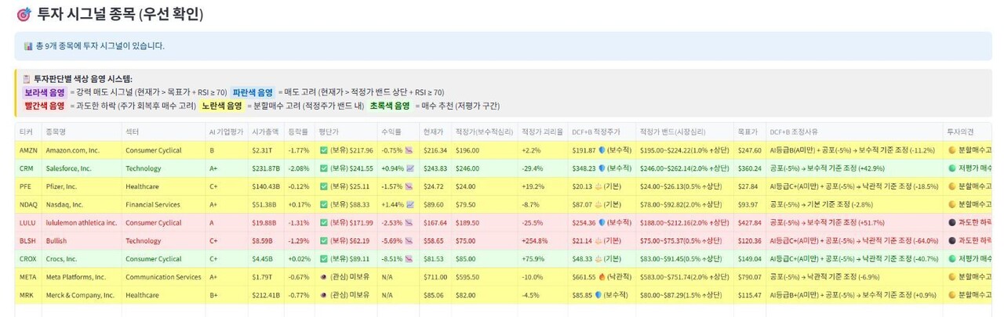Click the green check icon in the AMZN row
This screenshot has width=1004, height=317.
tap(323, 150)
